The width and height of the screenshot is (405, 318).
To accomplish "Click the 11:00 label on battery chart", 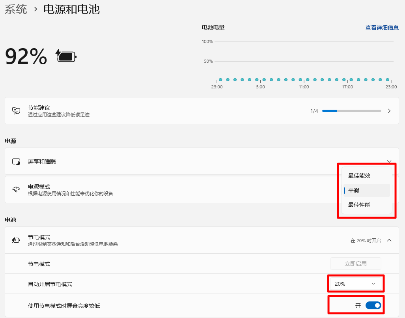I will pos(304,87).
